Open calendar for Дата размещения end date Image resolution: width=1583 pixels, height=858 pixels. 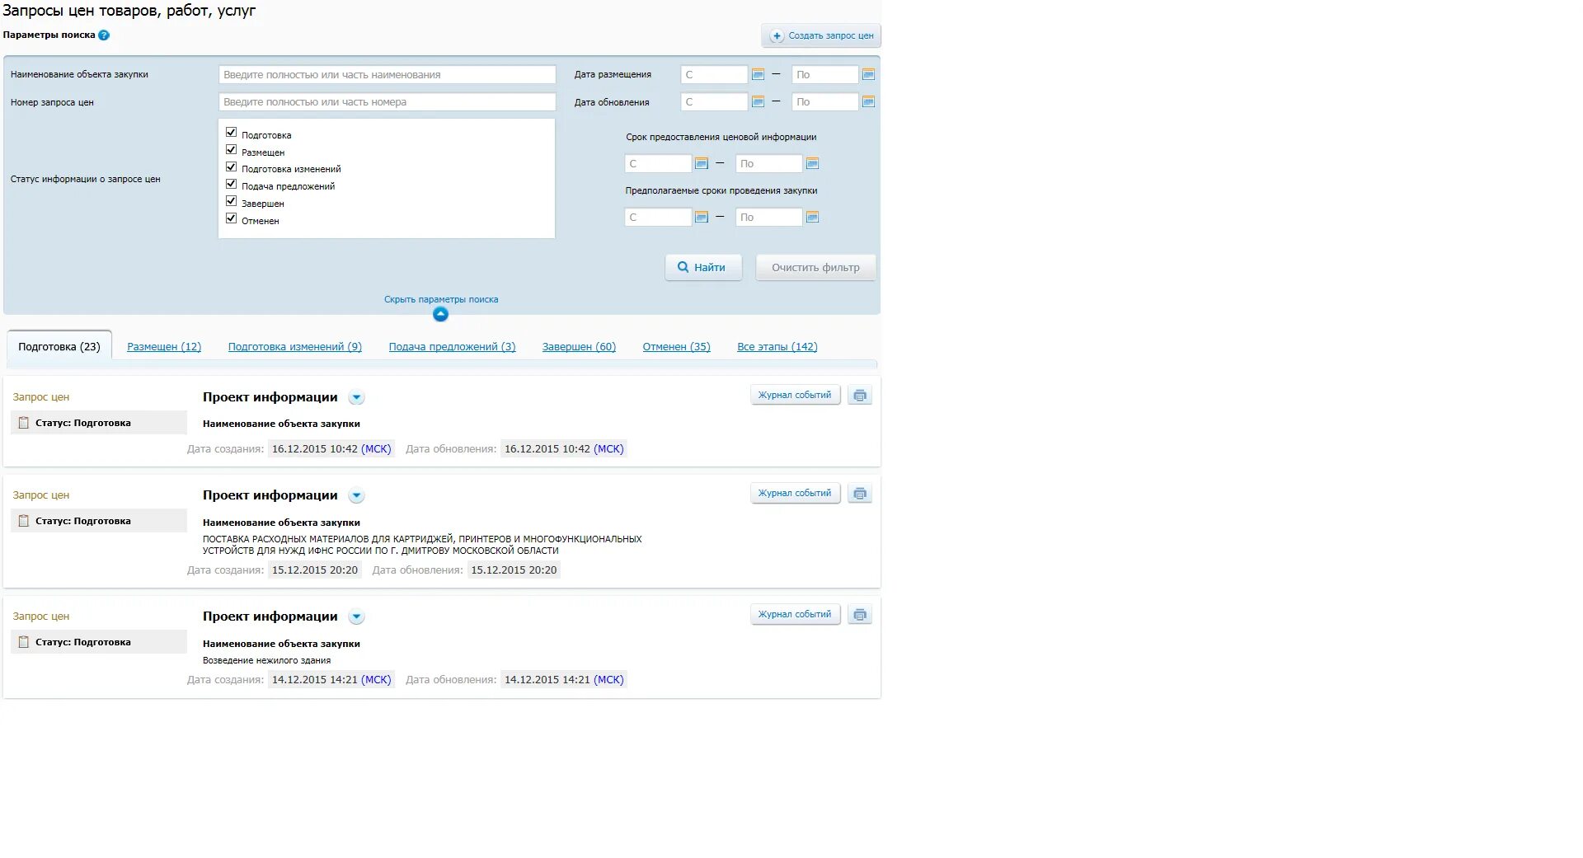[x=868, y=75]
